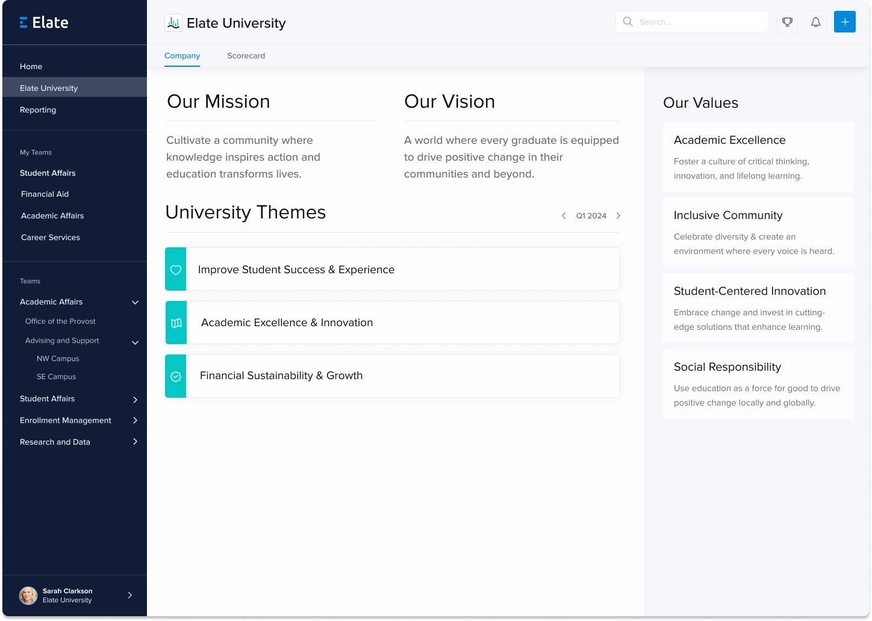Open the trophy achievements icon
The height and width of the screenshot is (621, 872).
pyautogui.click(x=787, y=22)
